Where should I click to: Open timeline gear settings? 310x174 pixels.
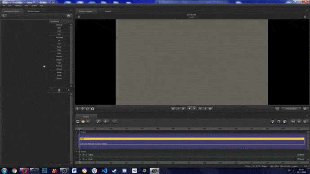(305, 122)
